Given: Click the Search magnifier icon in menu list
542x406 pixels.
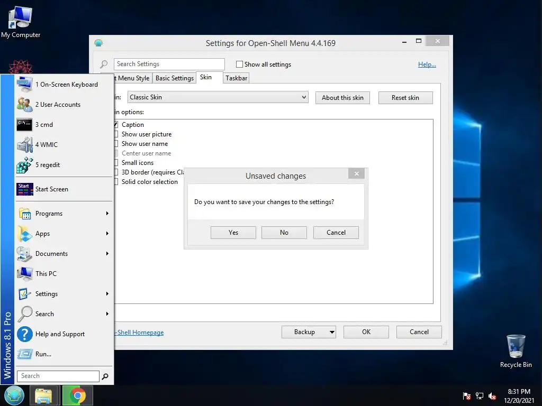Looking at the screenshot, I should 24,314.
